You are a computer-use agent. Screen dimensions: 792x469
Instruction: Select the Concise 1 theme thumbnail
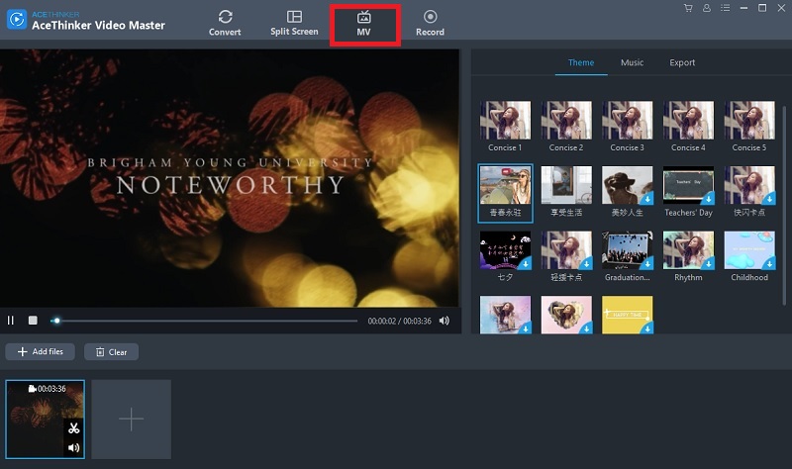[x=505, y=121]
